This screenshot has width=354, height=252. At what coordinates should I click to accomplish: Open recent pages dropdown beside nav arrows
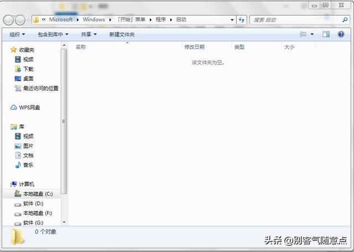click(x=28, y=20)
